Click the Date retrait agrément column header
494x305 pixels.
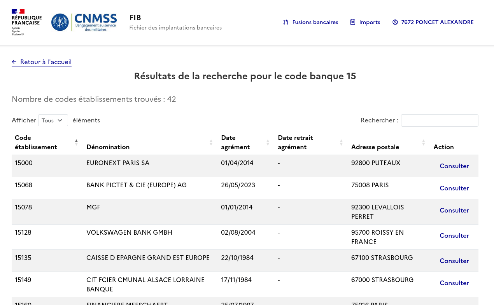click(x=311, y=142)
